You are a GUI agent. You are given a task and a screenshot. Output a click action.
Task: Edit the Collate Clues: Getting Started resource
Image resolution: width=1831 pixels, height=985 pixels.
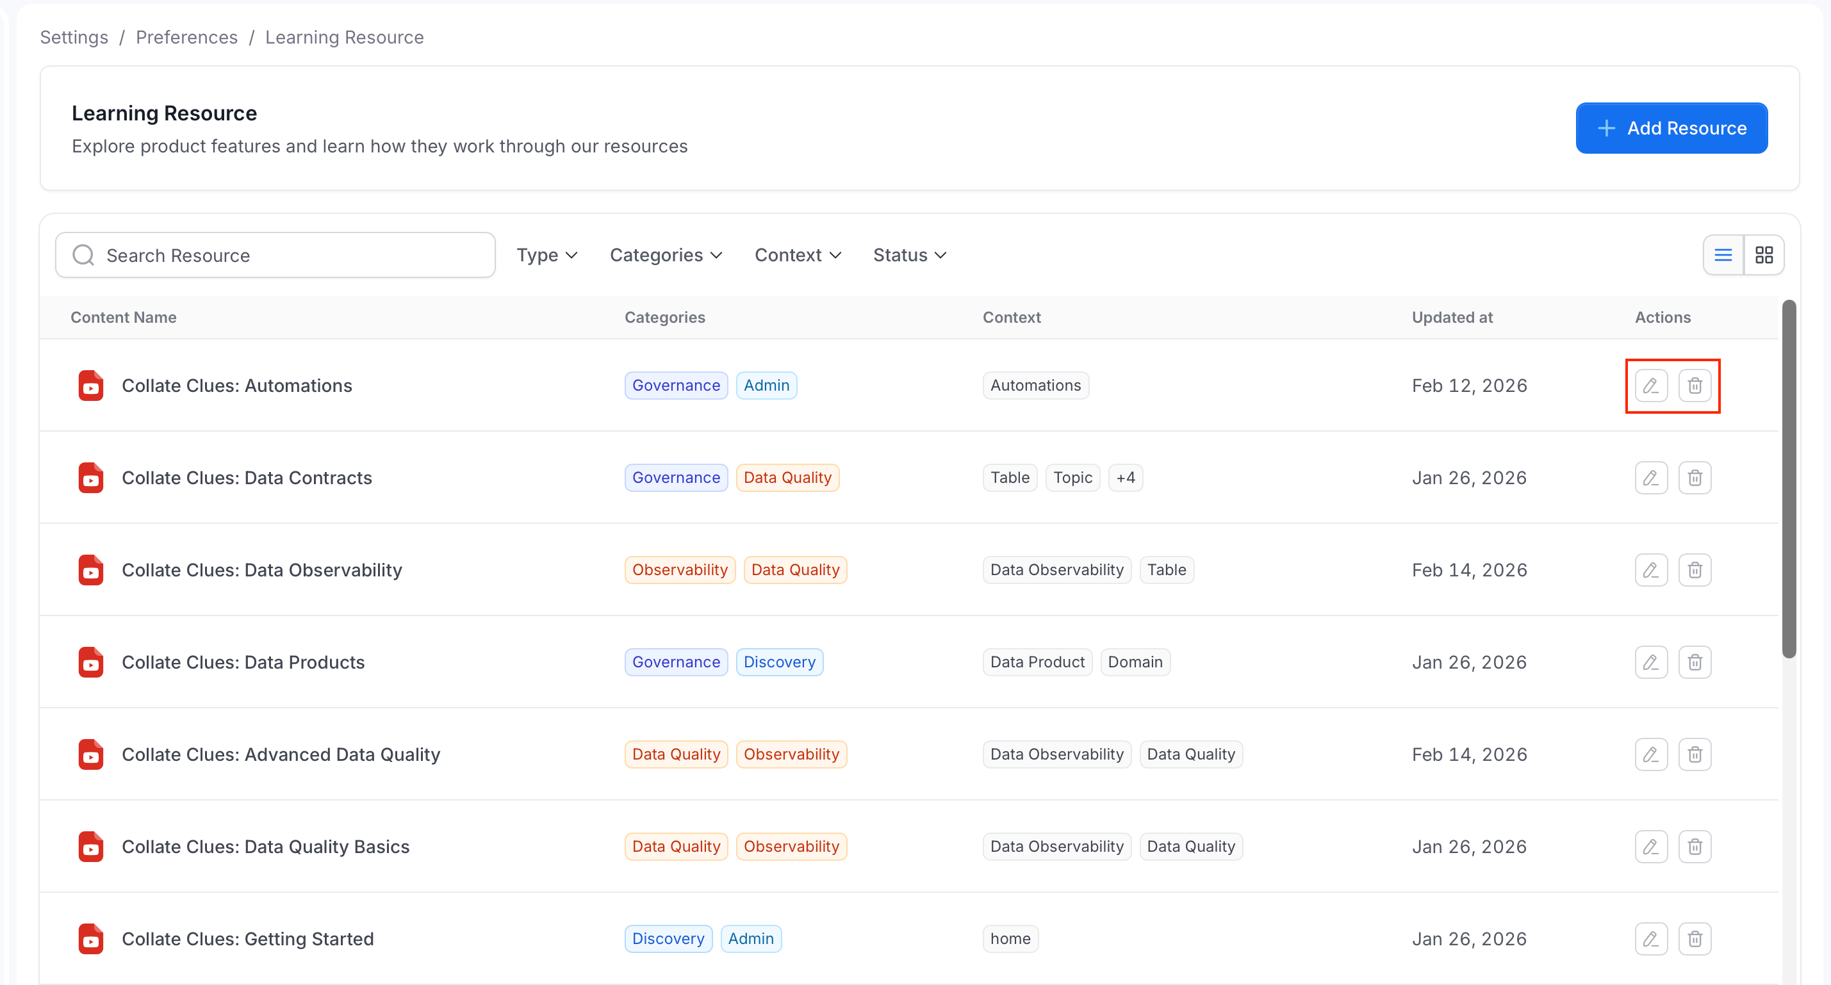tap(1650, 939)
